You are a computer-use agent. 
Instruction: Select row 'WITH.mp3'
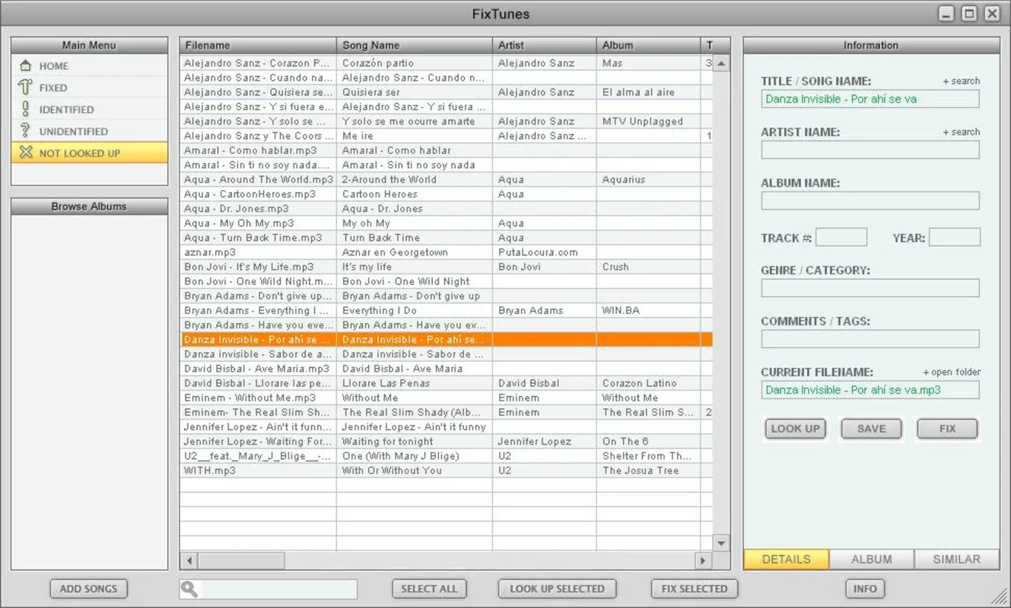(x=446, y=470)
